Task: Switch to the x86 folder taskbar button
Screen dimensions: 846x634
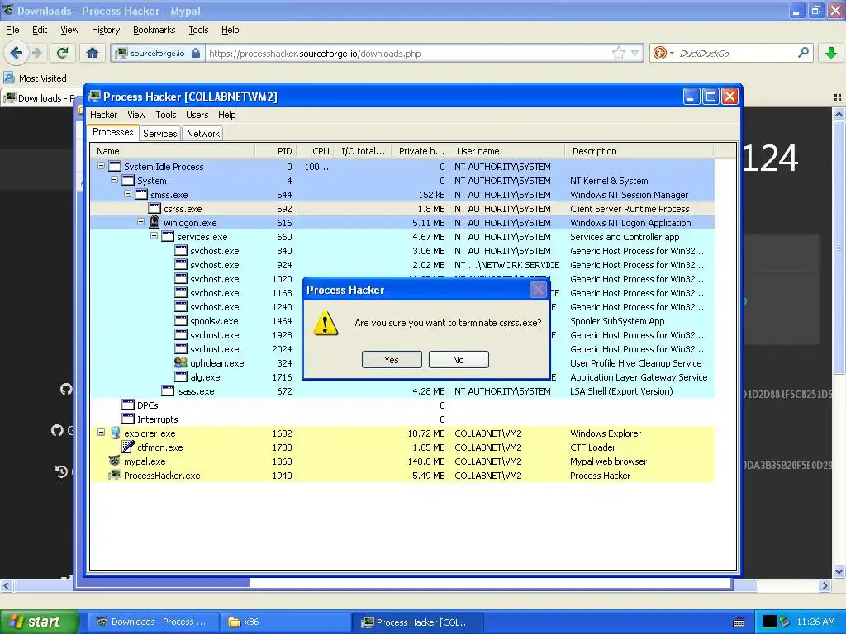Action: pyautogui.click(x=285, y=622)
